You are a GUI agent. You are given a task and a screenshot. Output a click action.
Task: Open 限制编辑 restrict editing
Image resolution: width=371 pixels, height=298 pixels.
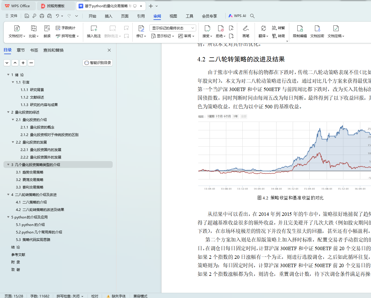[300, 31]
